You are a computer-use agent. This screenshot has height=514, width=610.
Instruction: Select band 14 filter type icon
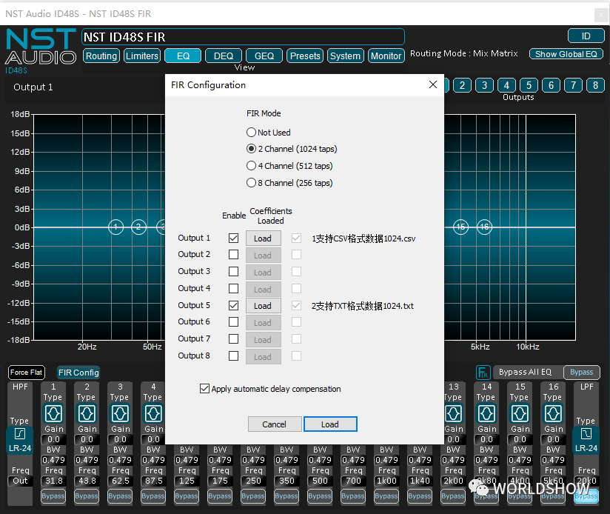486,413
